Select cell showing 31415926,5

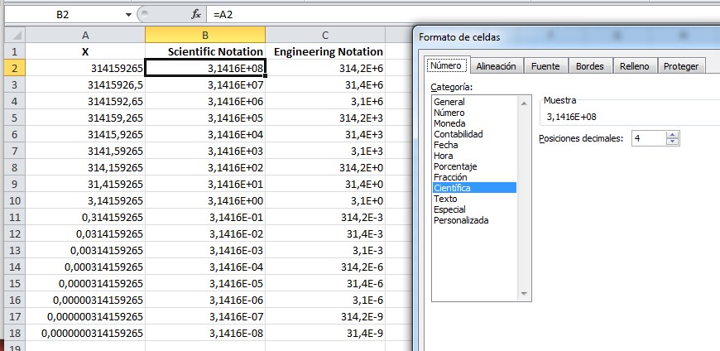(x=85, y=85)
